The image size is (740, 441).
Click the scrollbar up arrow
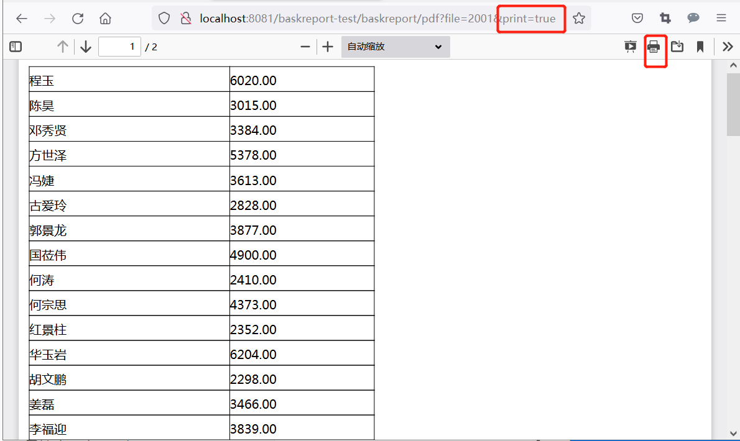coord(733,65)
